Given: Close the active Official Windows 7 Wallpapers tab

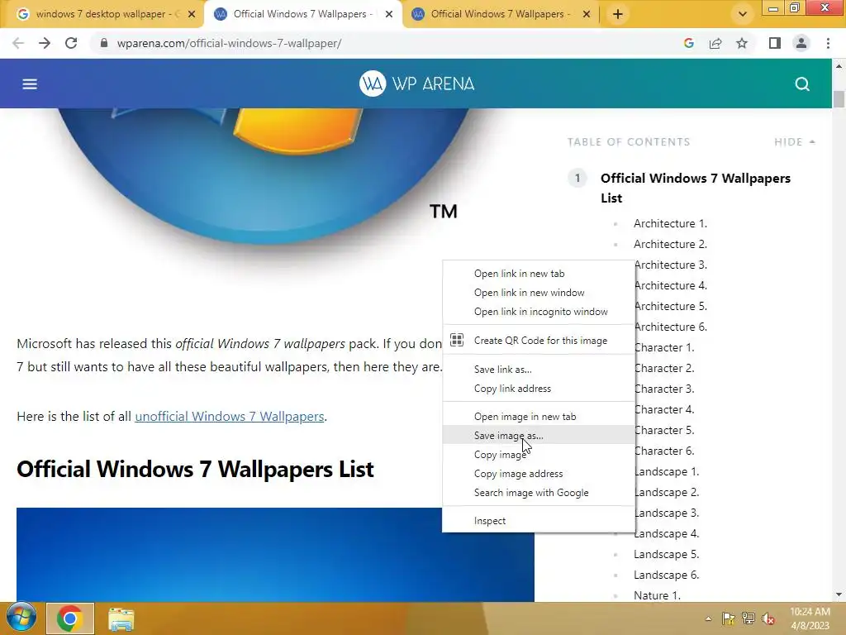Looking at the screenshot, I should 389,14.
